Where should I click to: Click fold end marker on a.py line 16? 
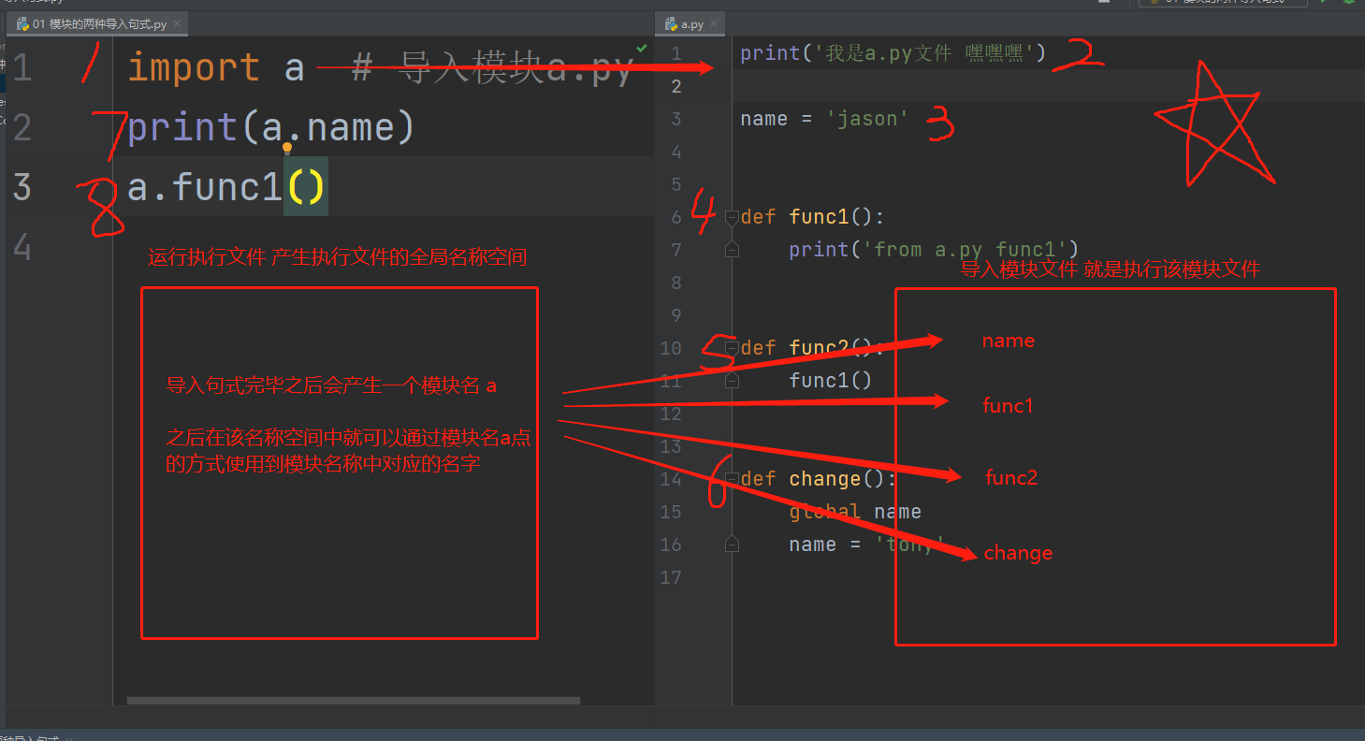point(732,545)
